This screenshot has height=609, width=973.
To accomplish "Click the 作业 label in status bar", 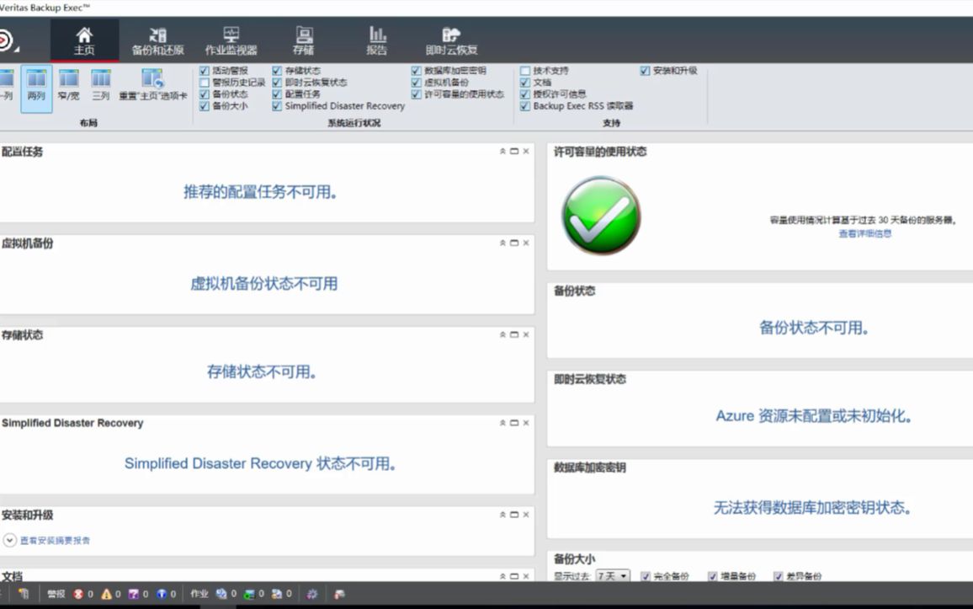I will coord(199,594).
